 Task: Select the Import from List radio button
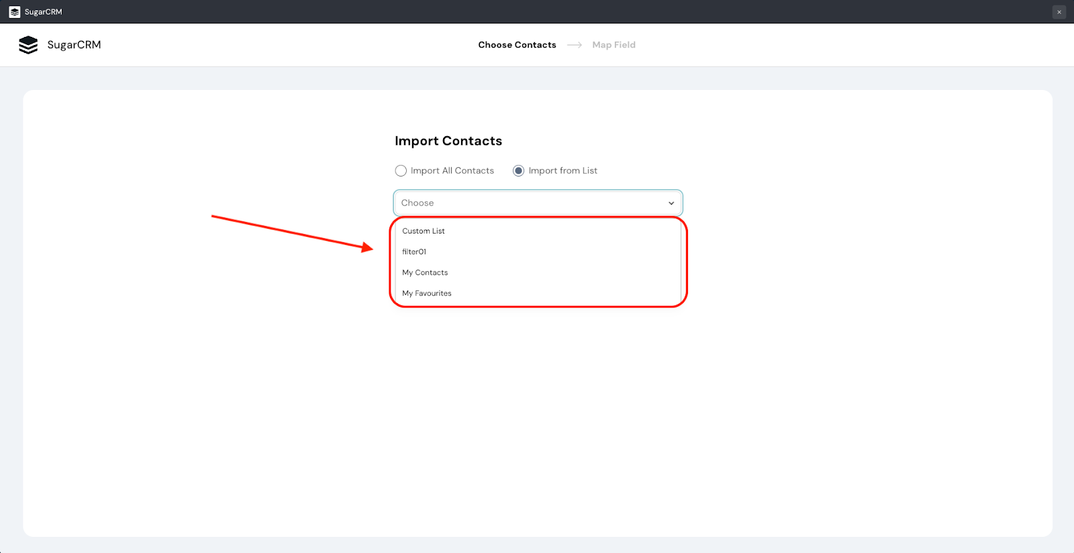518,170
